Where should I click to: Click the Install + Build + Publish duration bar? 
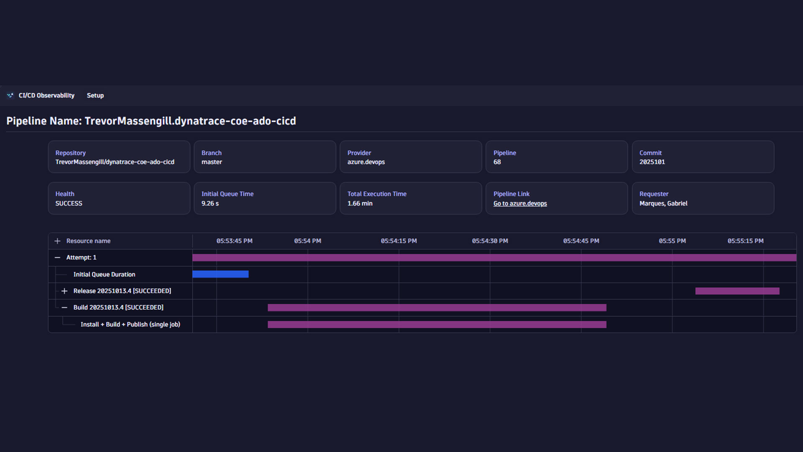pyautogui.click(x=437, y=324)
